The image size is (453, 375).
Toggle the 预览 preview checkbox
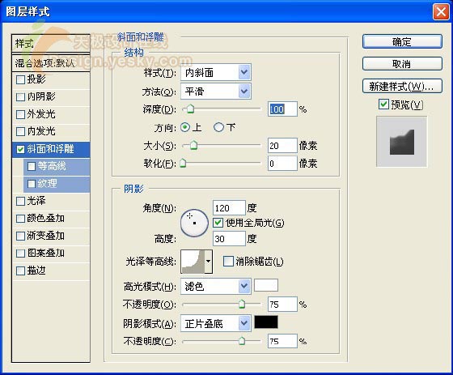(383, 104)
